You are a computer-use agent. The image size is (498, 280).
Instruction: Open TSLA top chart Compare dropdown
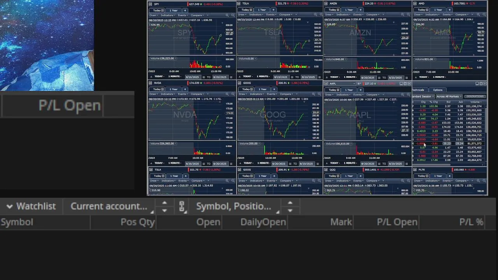(x=286, y=14)
